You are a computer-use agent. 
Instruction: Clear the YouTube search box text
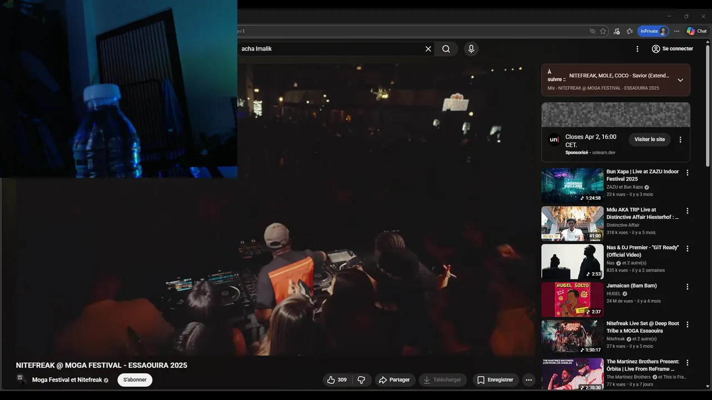coord(428,49)
